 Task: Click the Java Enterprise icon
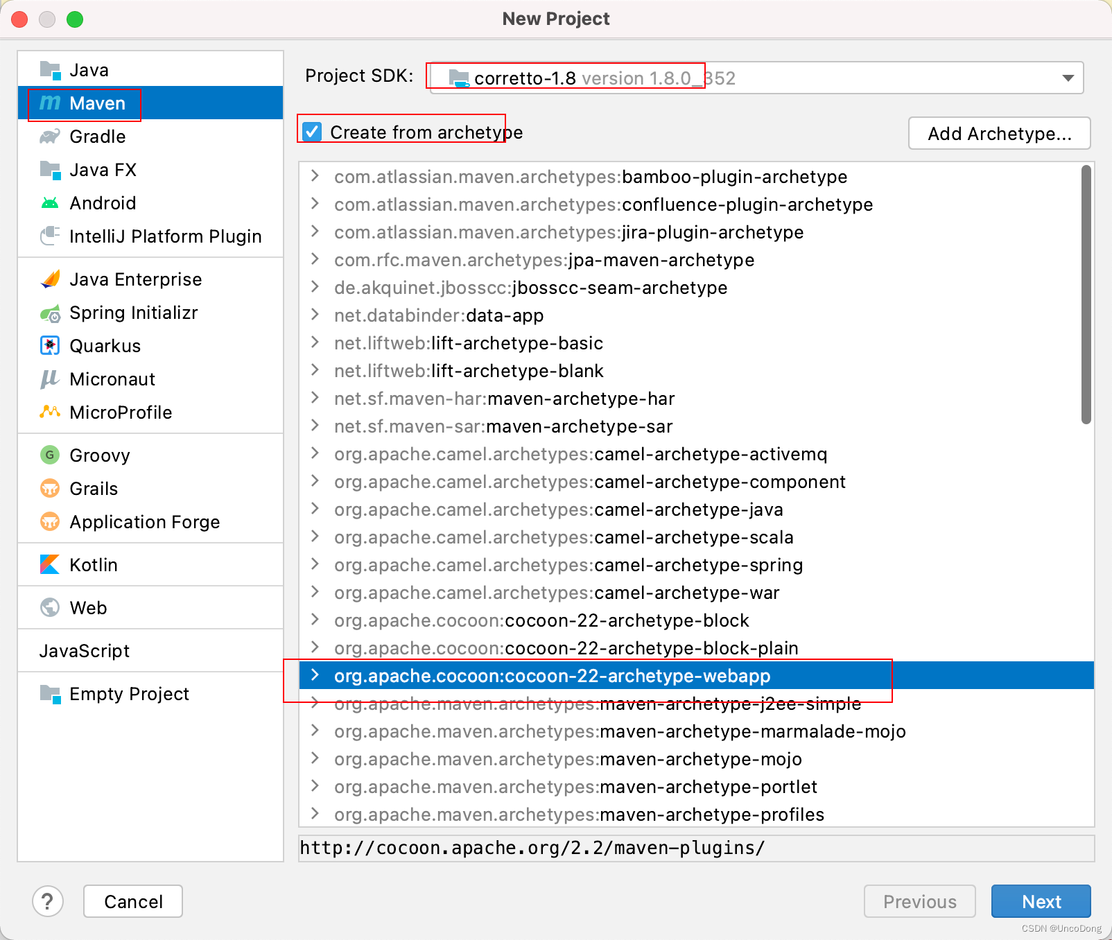coord(50,279)
